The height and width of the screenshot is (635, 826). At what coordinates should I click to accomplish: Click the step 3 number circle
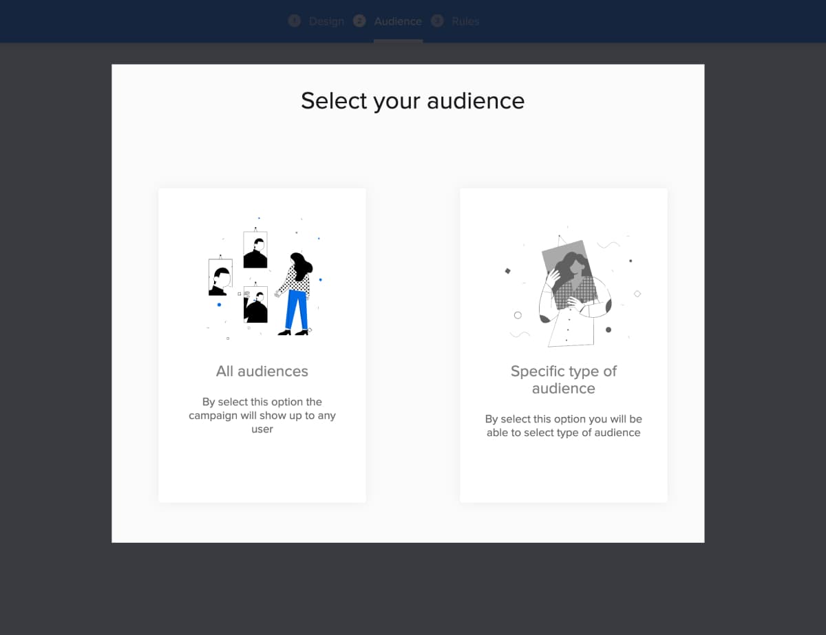(437, 21)
